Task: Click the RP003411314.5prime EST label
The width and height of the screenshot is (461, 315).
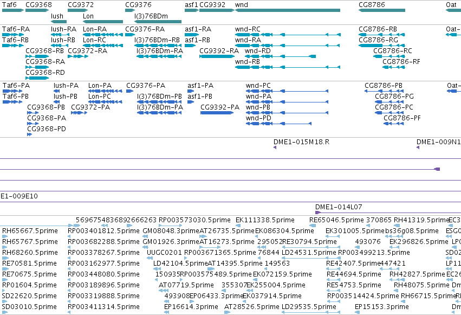Action: coord(103,307)
